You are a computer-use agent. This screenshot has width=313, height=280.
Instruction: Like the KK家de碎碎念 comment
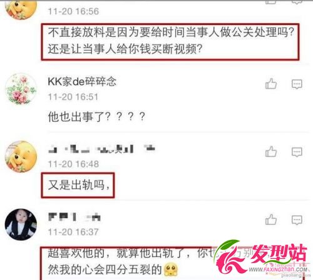tap(271, 84)
